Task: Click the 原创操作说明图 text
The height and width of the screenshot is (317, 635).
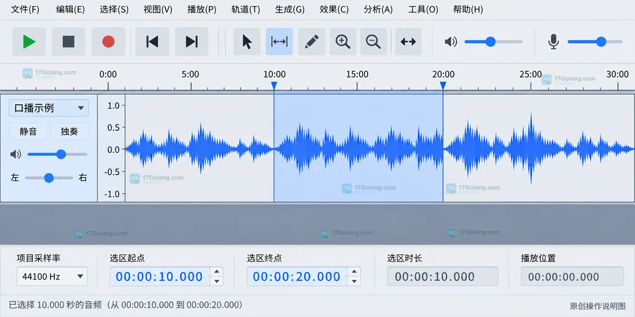Action: [x=598, y=306]
